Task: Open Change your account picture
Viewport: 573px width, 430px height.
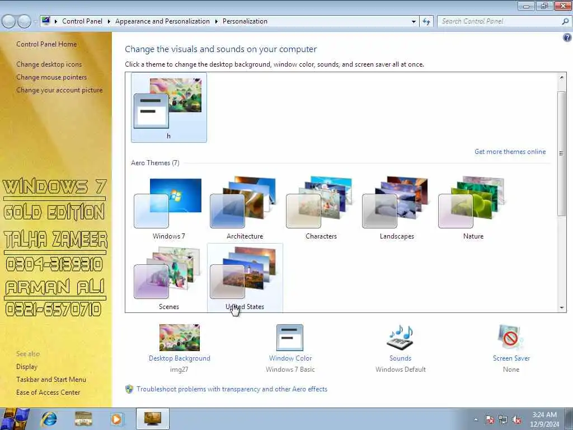Action: [x=59, y=90]
